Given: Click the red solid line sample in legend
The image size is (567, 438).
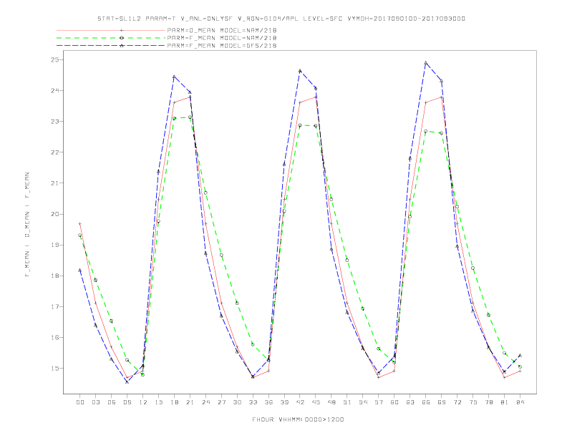Looking at the screenshot, I should click(111, 30).
